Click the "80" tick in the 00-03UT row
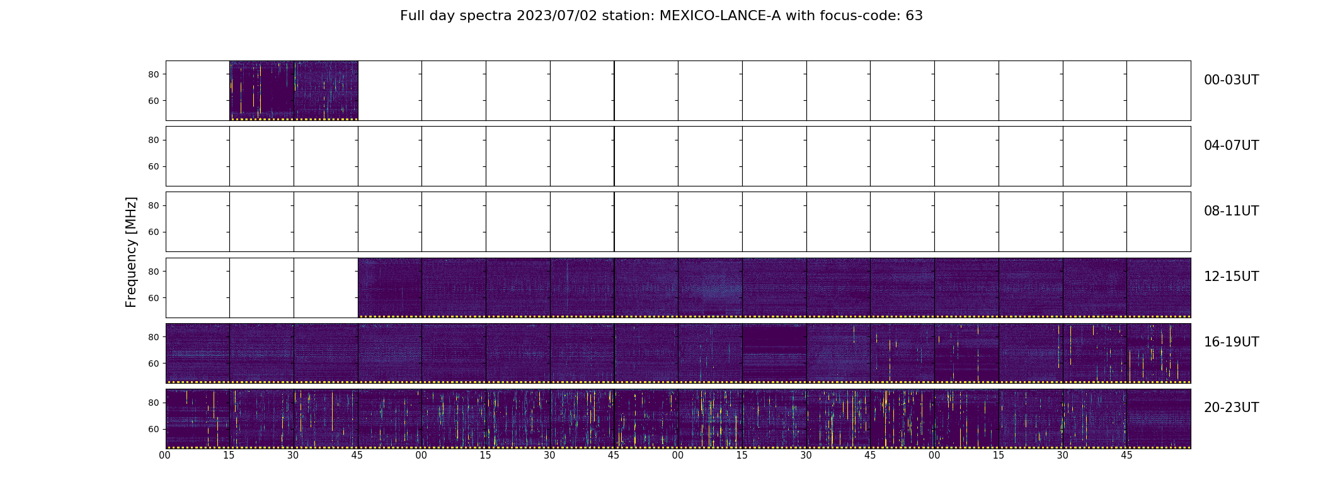The width and height of the screenshot is (1323, 504). (x=154, y=74)
